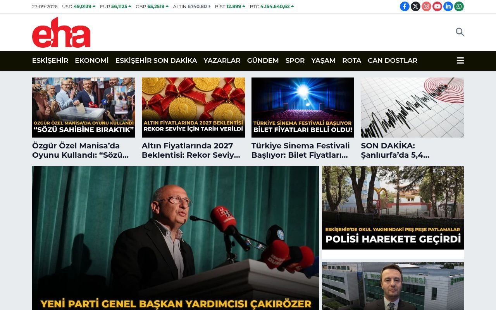Navigate to GÜNDEM section
Screen dimensions: 496x310
[x=263, y=60]
